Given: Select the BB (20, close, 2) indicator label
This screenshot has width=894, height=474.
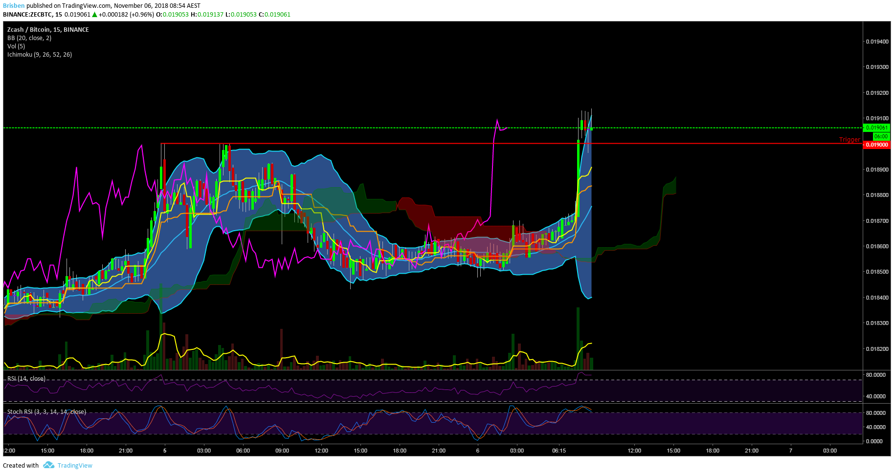Looking at the screenshot, I should click(x=29, y=38).
